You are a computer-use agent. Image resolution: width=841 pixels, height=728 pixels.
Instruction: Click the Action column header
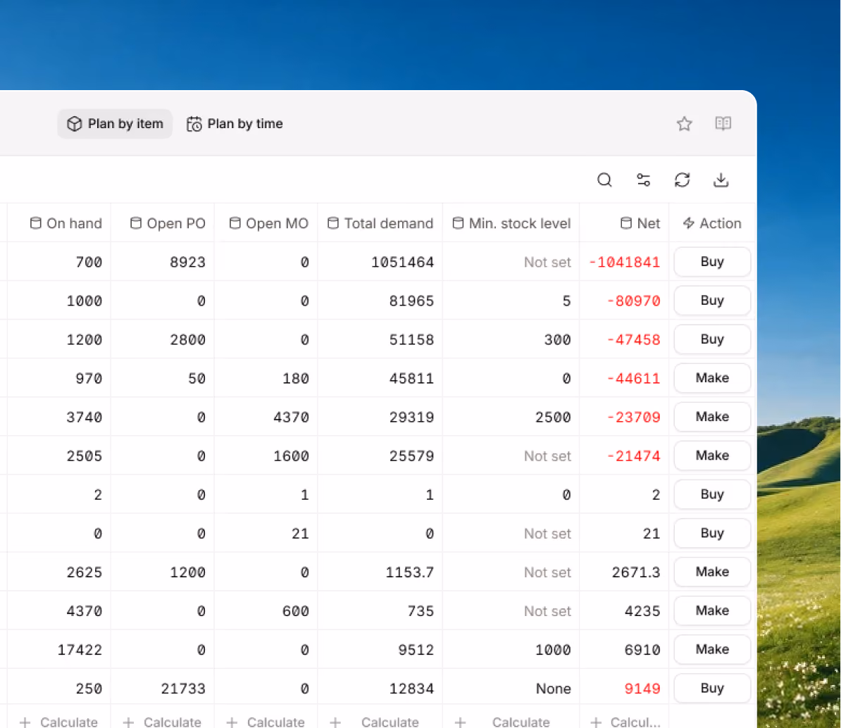click(711, 224)
